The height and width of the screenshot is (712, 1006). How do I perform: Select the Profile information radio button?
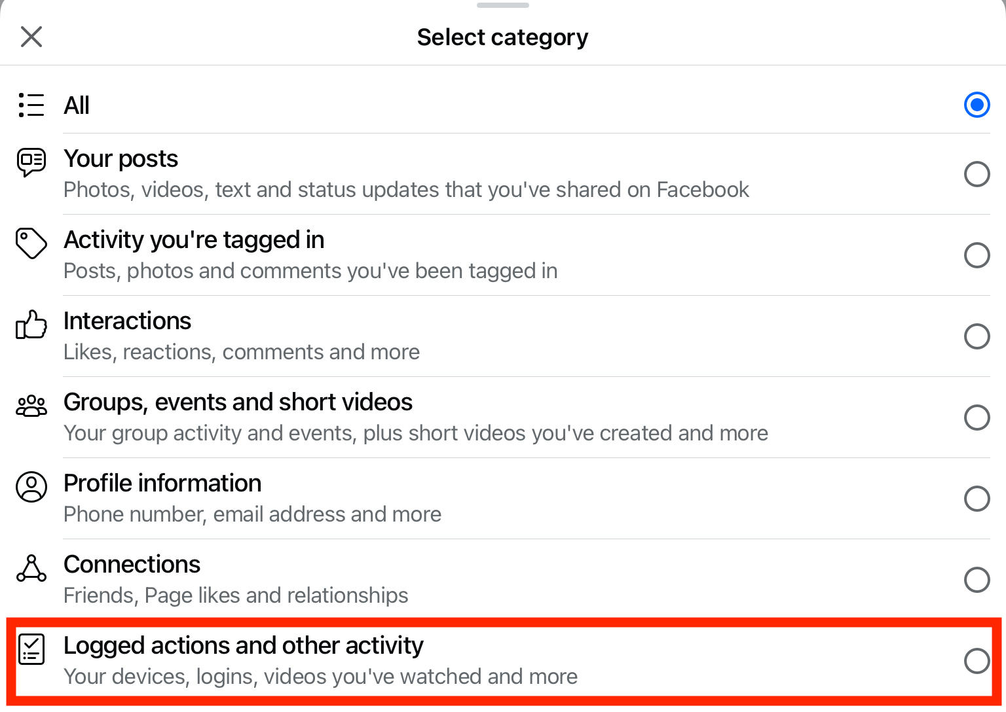pos(977,499)
